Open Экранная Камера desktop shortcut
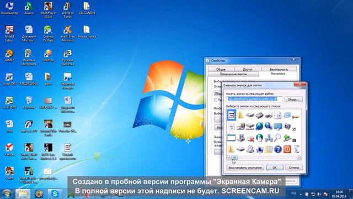The image size is (353, 199). 67,81
